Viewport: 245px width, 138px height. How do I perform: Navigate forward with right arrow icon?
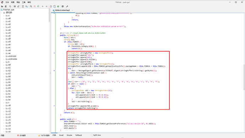pos(47,6)
